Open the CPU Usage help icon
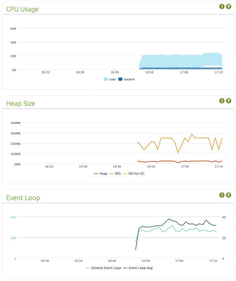 [229, 6]
